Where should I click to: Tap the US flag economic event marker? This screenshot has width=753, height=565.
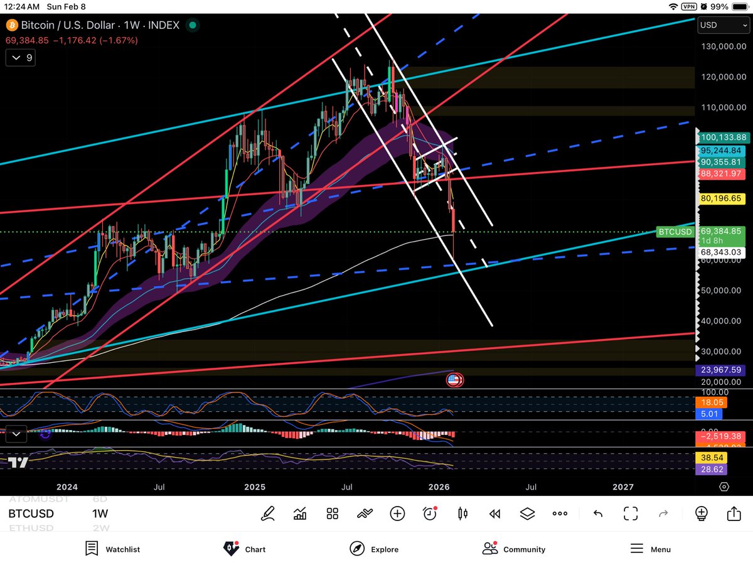(454, 379)
